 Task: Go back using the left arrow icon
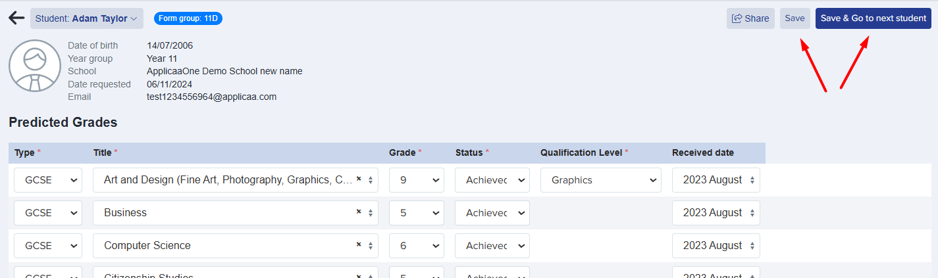pyautogui.click(x=16, y=18)
